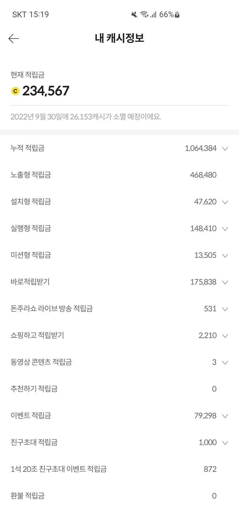Tap the cash expiration notice text

pos(86,117)
